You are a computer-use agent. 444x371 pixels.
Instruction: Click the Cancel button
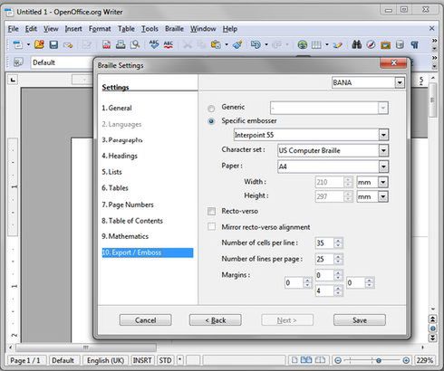pyautogui.click(x=145, y=320)
